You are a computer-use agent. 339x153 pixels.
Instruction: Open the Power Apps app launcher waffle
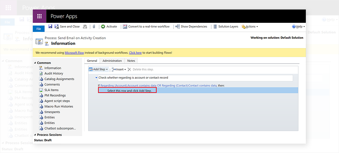(39, 16)
